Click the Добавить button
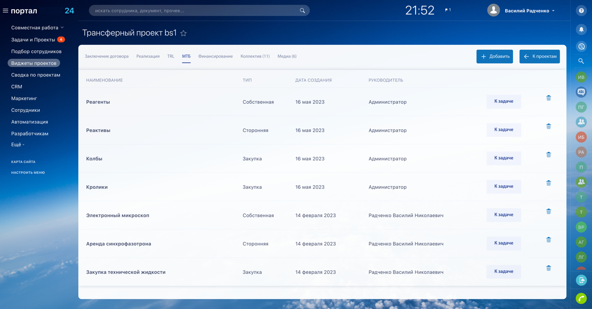 pyautogui.click(x=495, y=57)
